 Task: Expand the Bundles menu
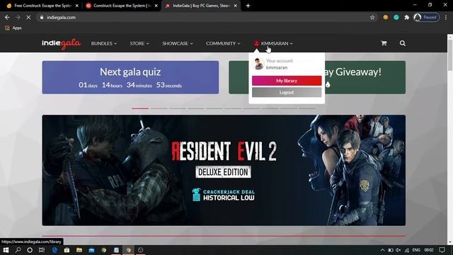point(104,43)
